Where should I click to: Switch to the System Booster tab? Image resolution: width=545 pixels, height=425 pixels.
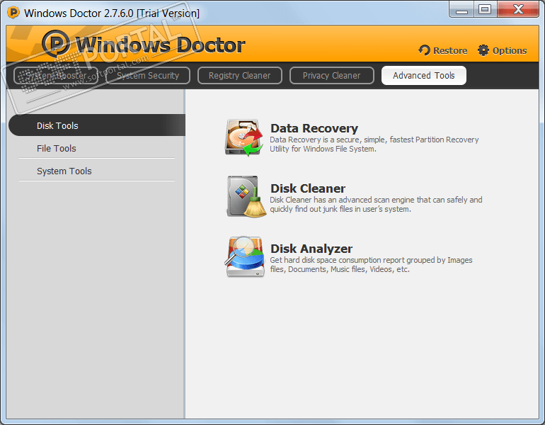point(56,76)
